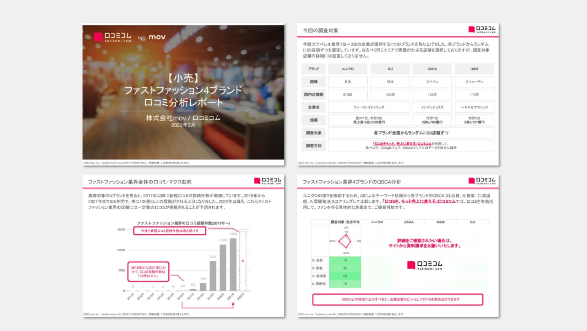The image size is (587, 331).
Task: Click the 2022年3月 date on title slide
Action: pyautogui.click(x=183, y=125)
